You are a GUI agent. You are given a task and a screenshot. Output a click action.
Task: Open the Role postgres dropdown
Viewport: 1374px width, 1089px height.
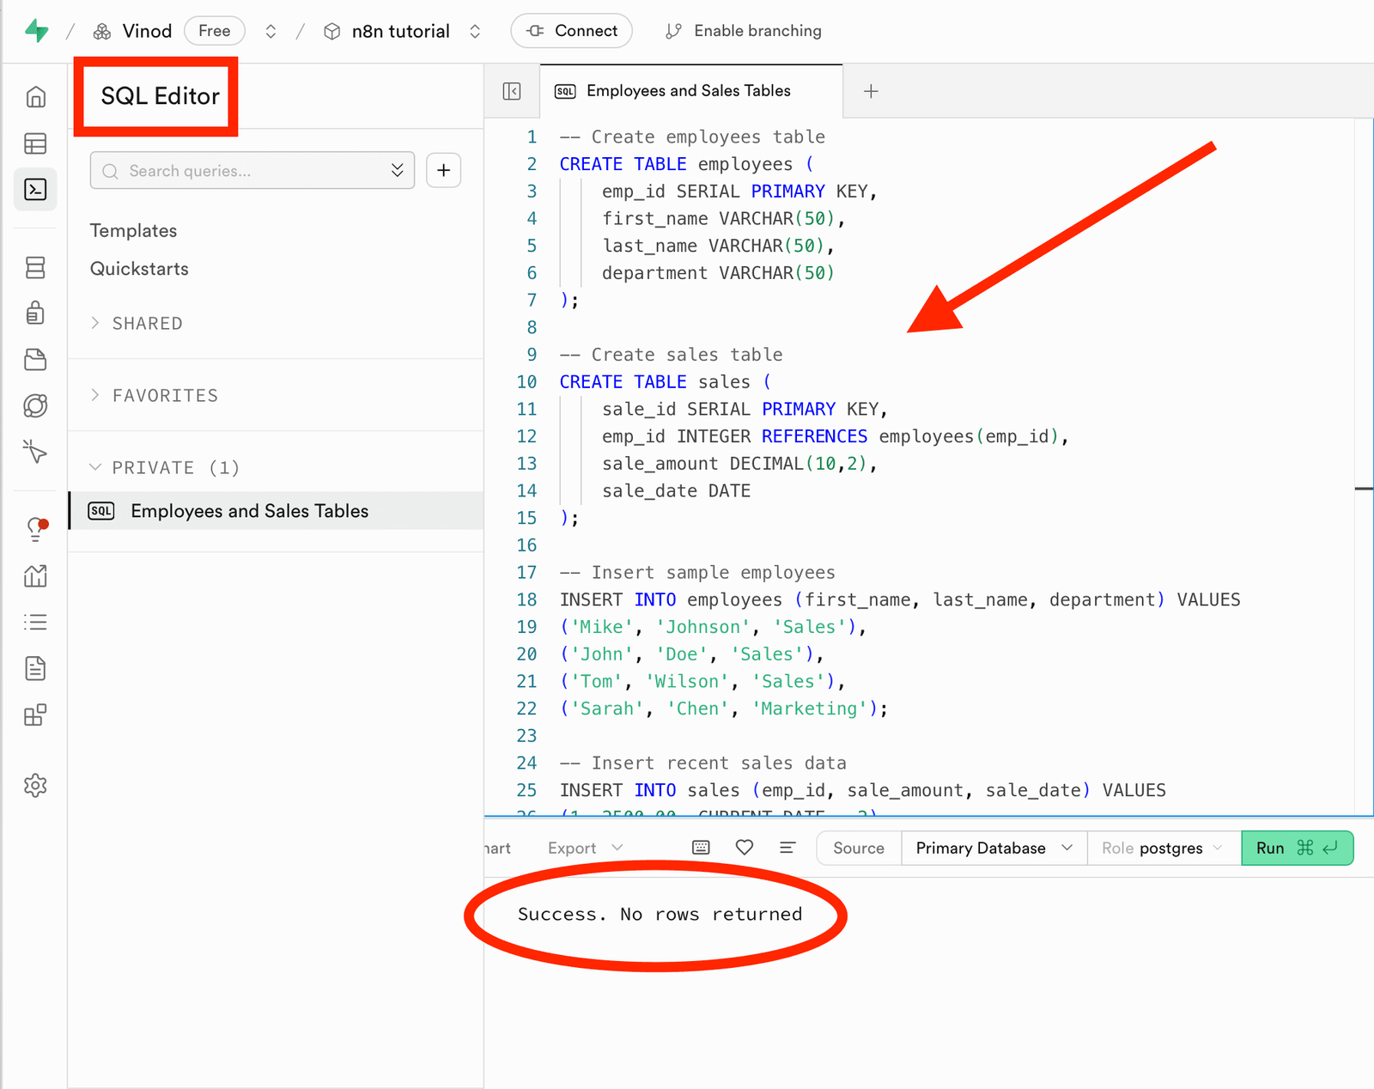pos(1164,848)
